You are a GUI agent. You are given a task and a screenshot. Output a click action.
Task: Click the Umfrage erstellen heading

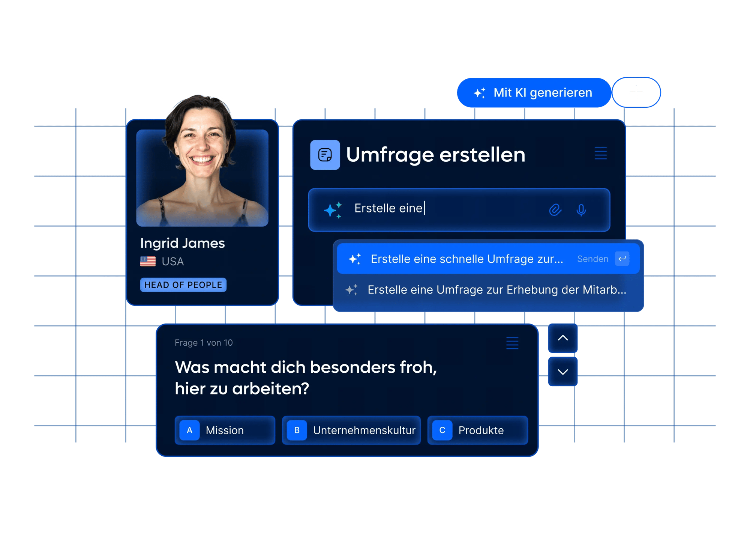(x=435, y=155)
